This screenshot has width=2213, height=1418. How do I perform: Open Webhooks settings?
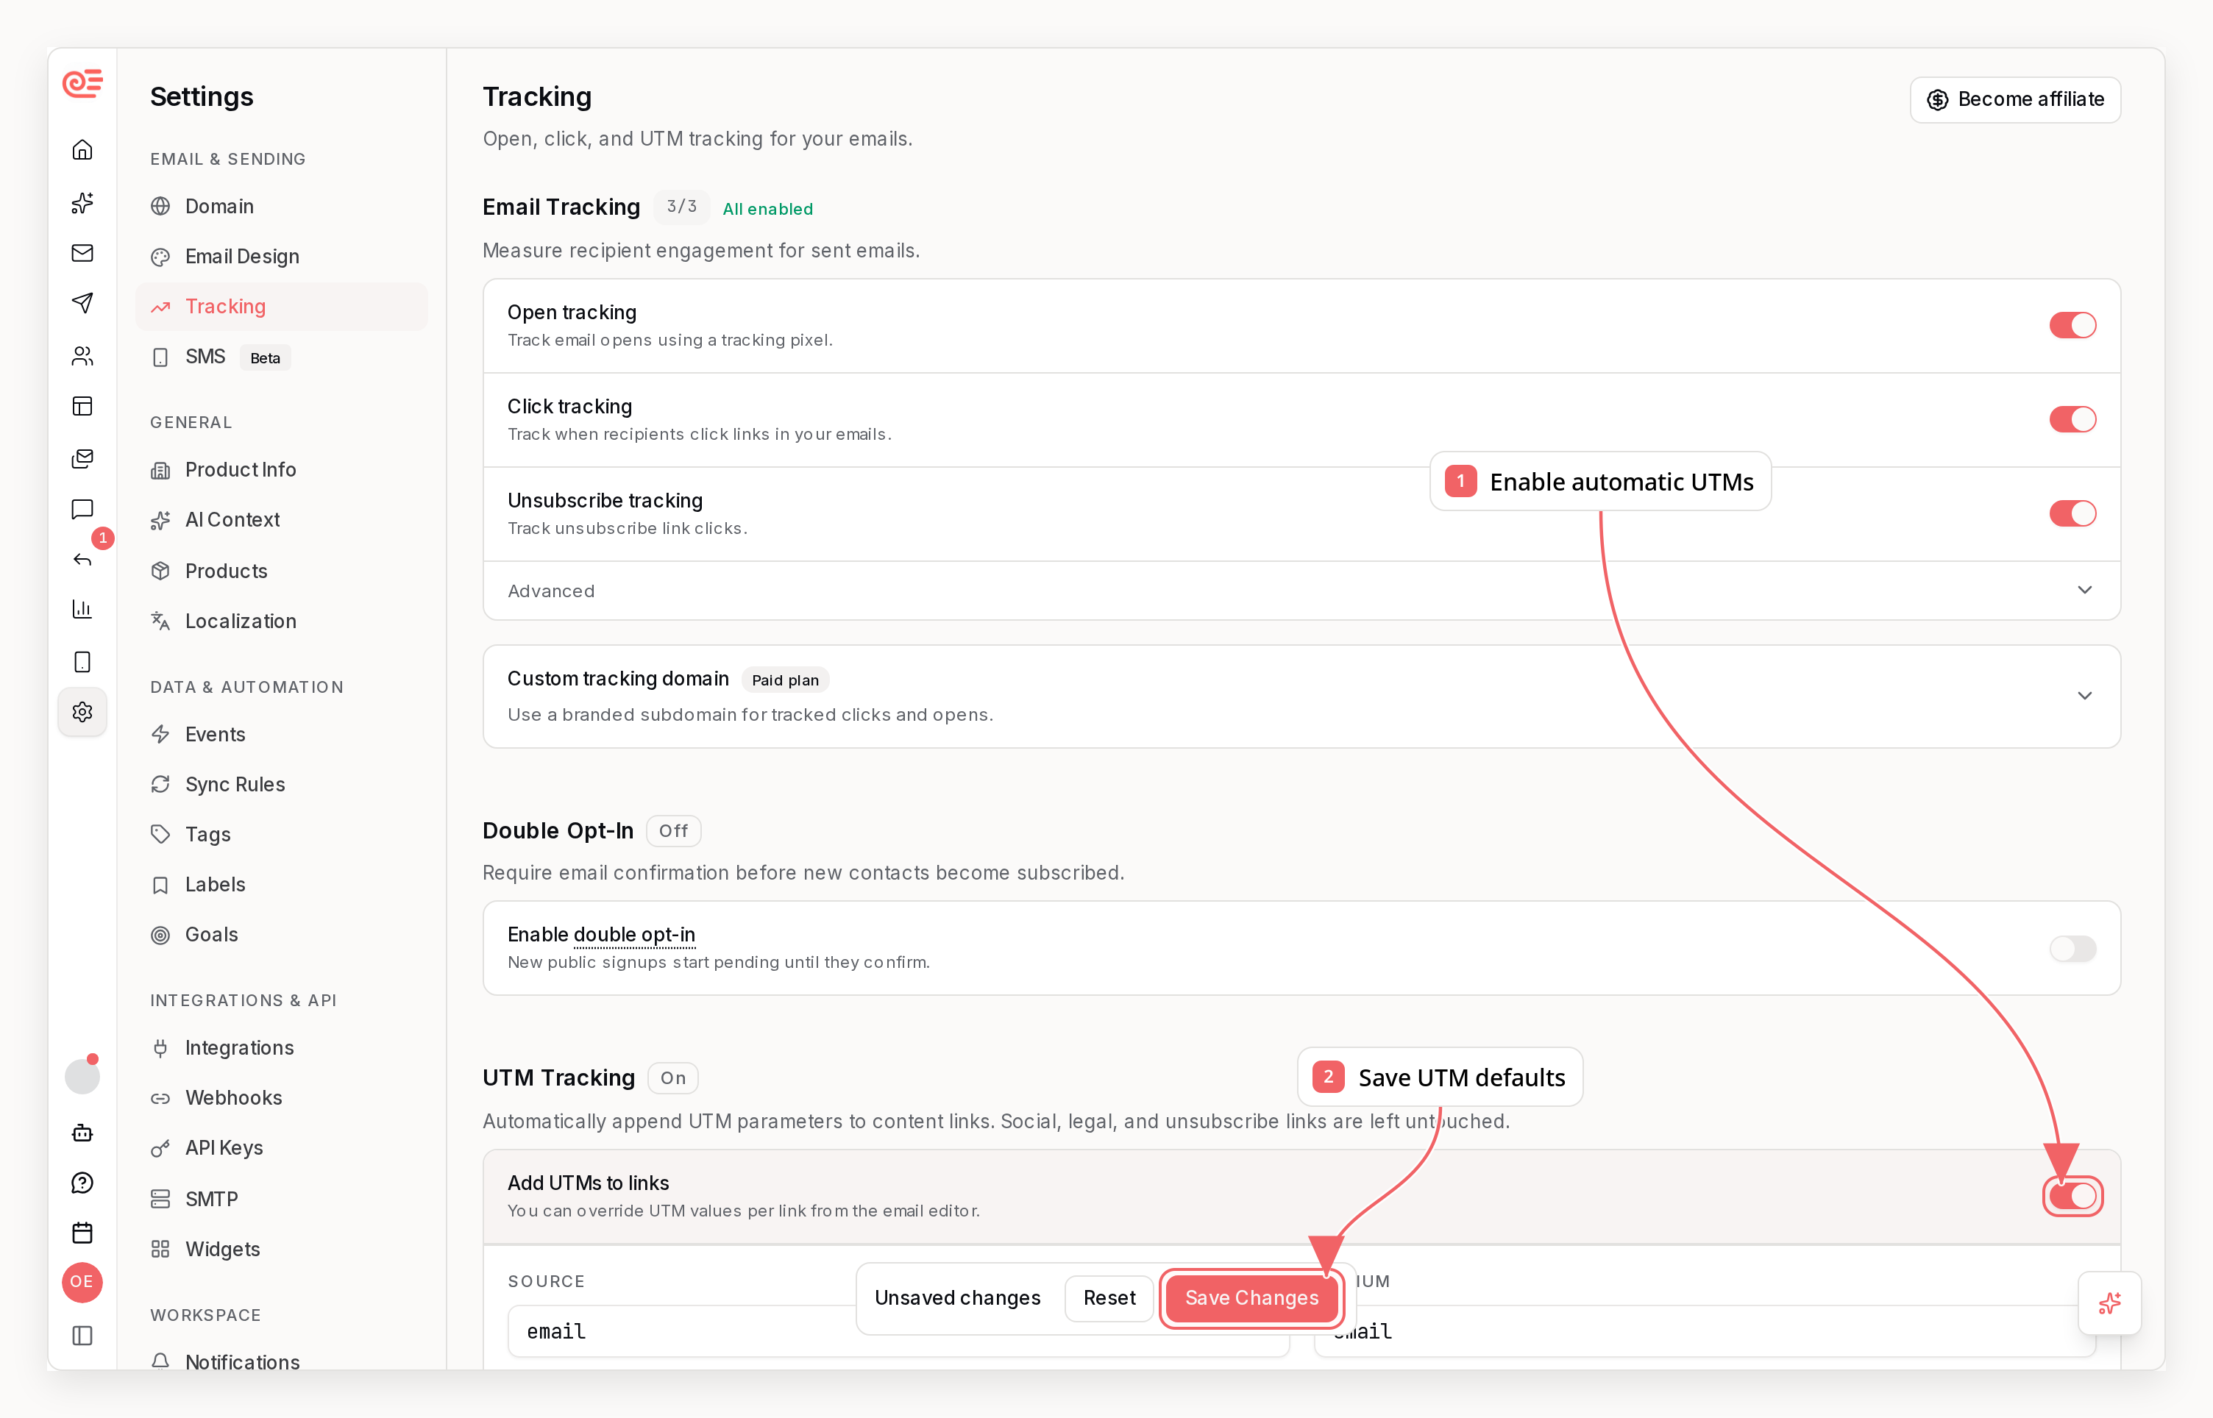click(282, 1097)
